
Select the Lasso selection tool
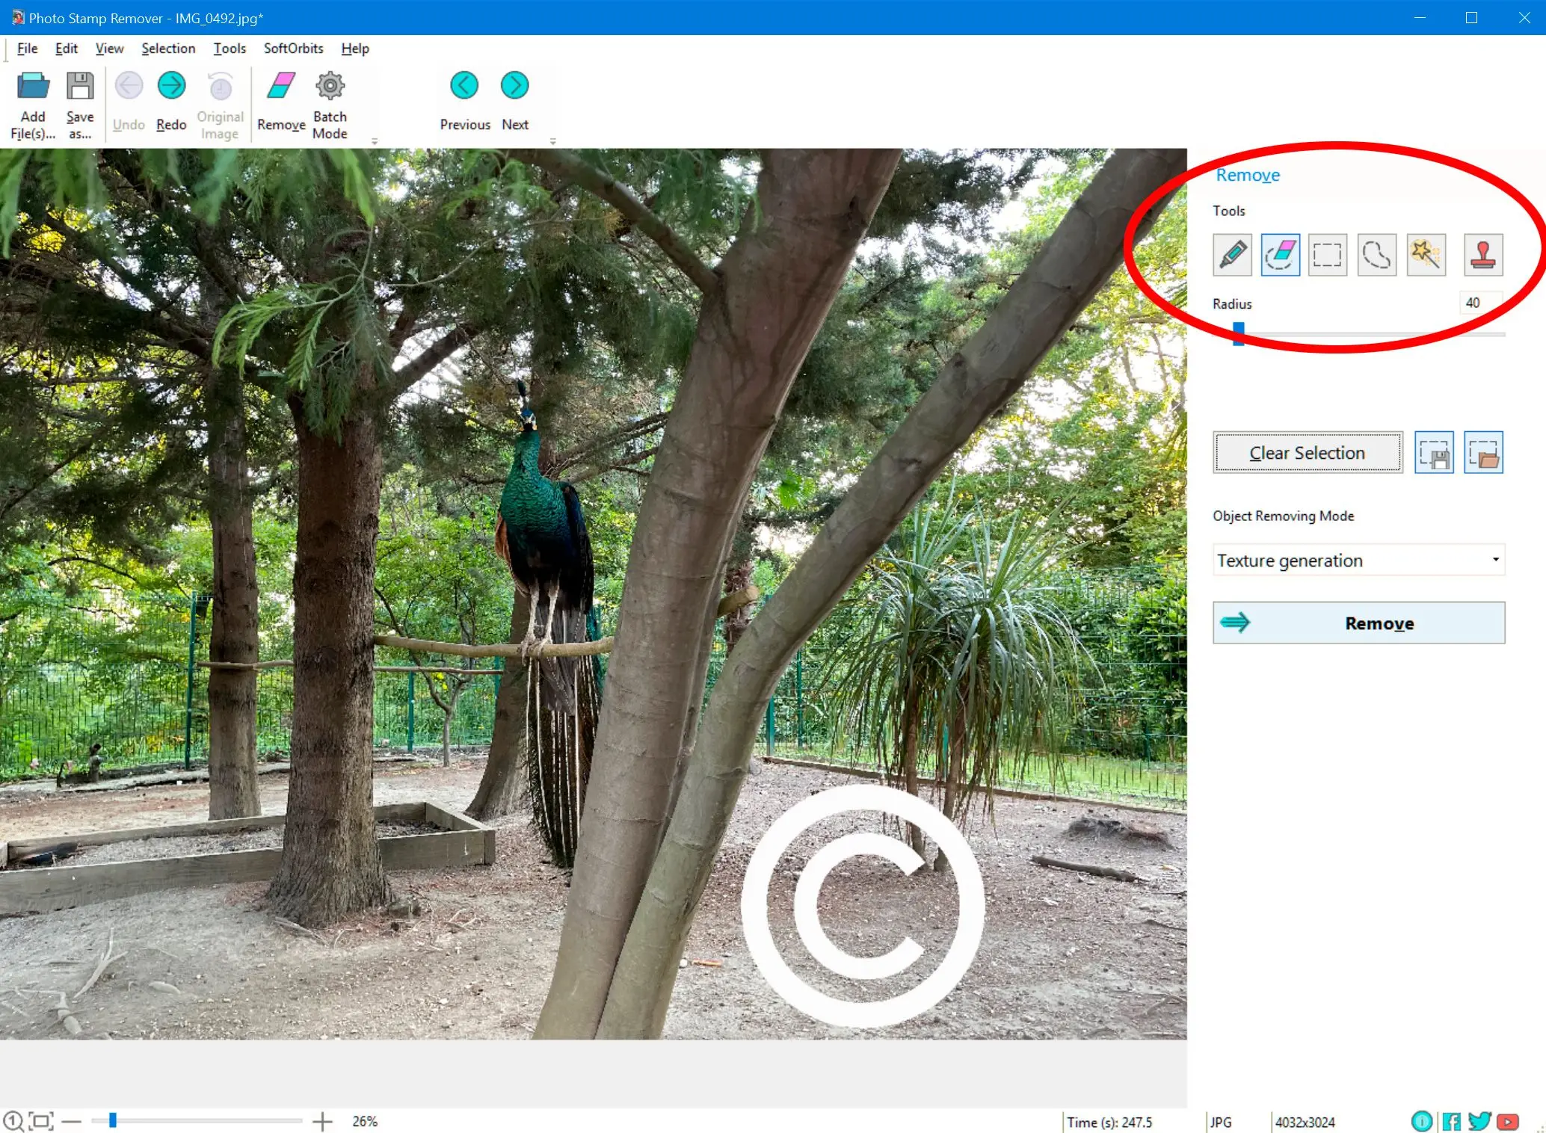coord(1376,254)
